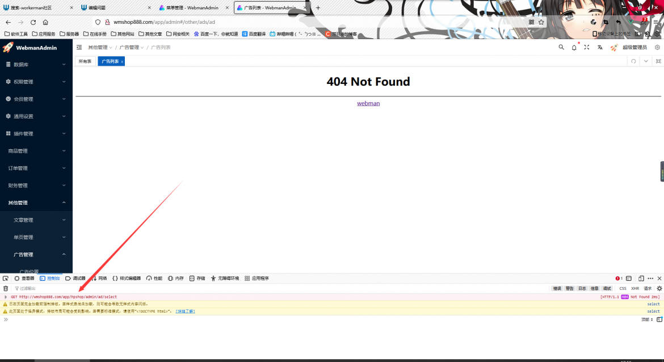Open 单页管理 submenu item
This screenshot has height=362, width=664.
pyautogui.click(x=36, y=238)
